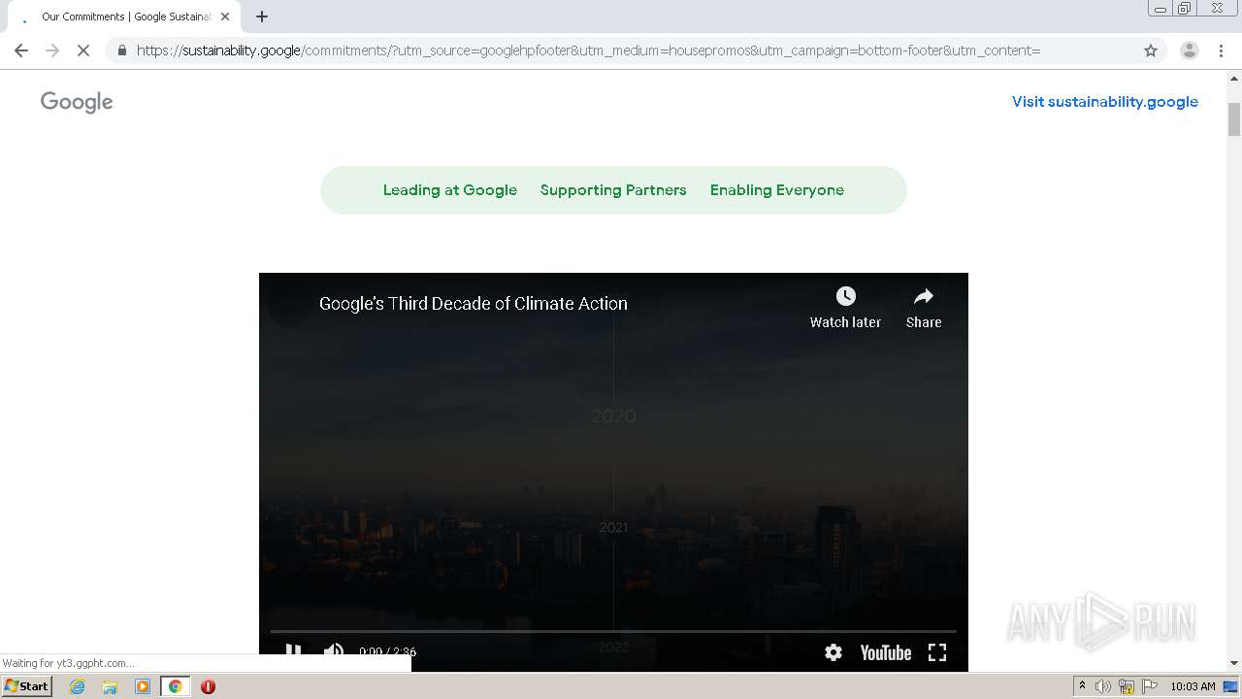The width and height of the screenshot is (1242, 699).
Task: Click the page scroll-up arrow
Action: pyautogui.click(x=1234, y=81)
